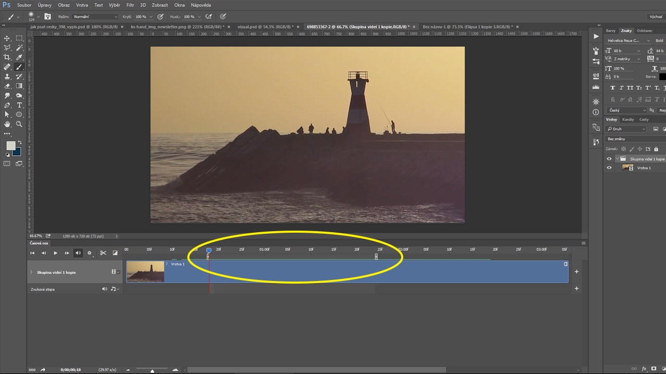Mute the Zvuková stopa audio track
666x374 pixels.
tap(104, 289)
